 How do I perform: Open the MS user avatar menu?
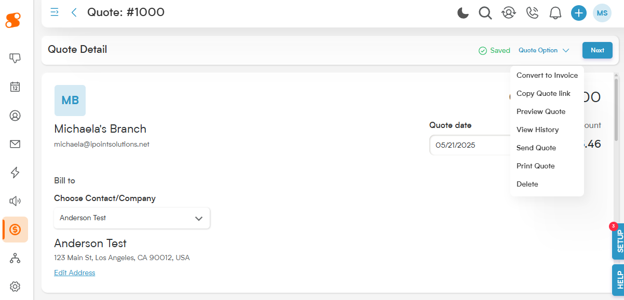pyautogui.click(x=602, y=13)
